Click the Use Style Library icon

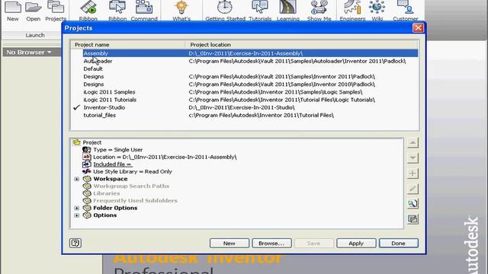coord(87,171)
